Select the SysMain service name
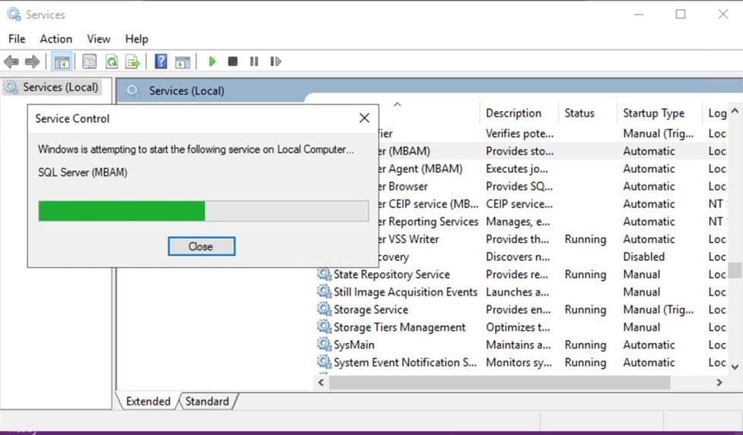The height and width of the screenshot is (435, 743). click(x=354, y=345)
